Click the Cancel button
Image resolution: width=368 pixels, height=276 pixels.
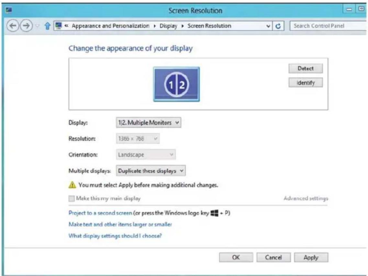273,258
